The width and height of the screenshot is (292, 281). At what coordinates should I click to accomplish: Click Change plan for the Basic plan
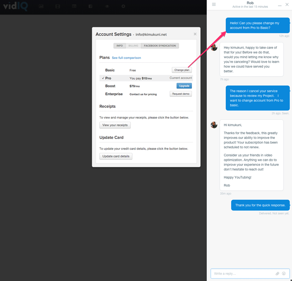[x=182, y=70]
